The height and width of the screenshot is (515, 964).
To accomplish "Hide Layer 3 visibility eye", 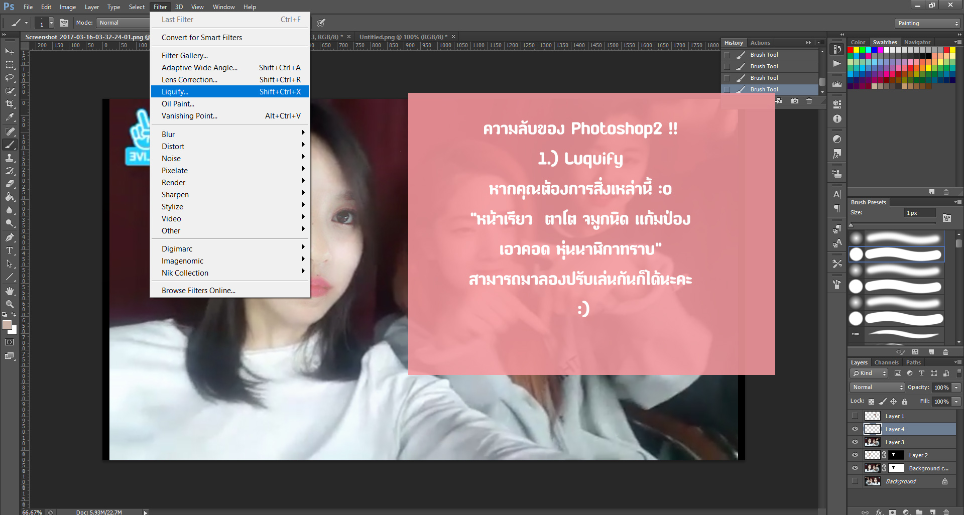I will (855, 442).
